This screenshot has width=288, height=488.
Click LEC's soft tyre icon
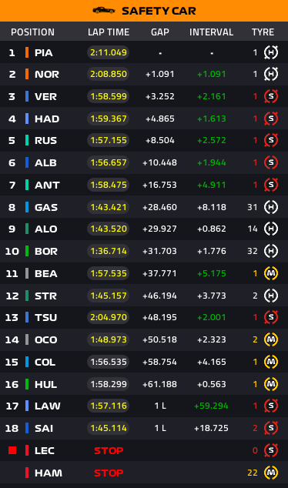click(x=271, y=450)
